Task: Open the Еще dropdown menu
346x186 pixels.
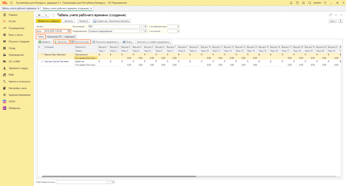Action: point(332,21)
